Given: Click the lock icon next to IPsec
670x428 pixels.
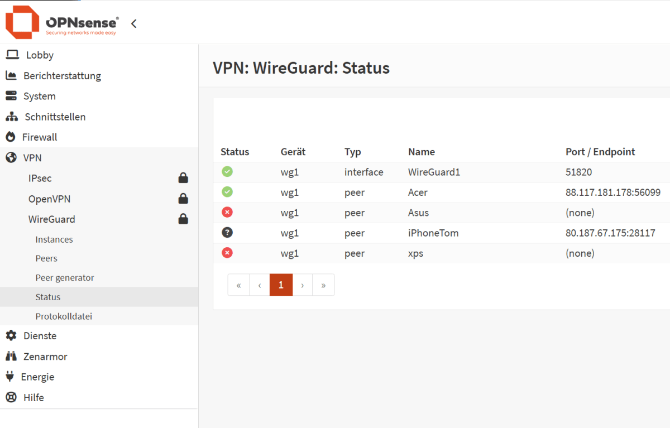Looking at the screenshot, I should click(183, 177).
